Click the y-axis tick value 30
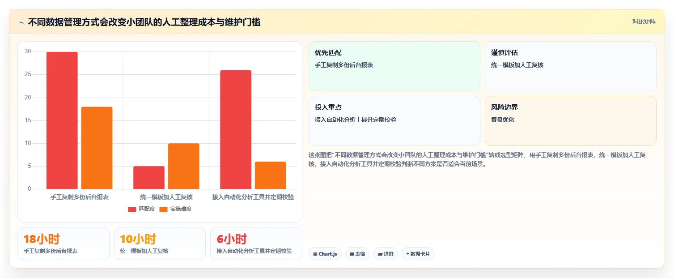Viewport: 674px width, 278px height. [28, 51]
